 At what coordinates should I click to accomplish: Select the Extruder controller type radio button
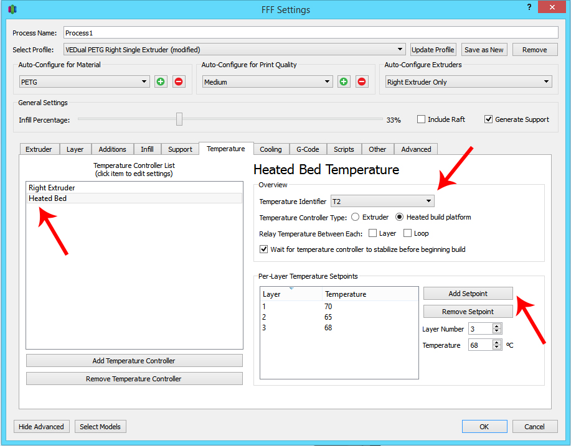[356, 217]
